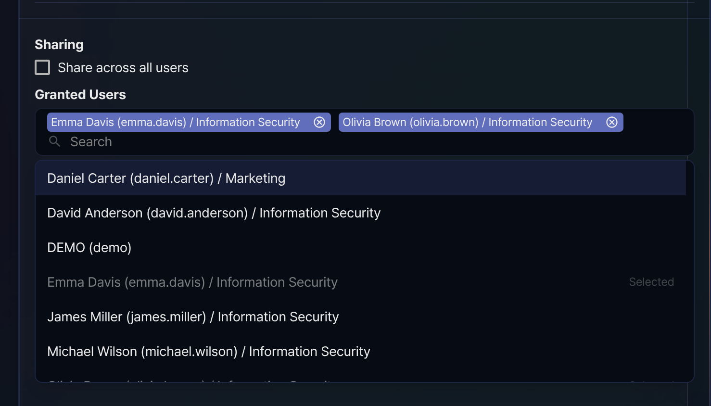
Task: Select Daniel Carter / Marketing option
Action: (x=361, y=178)
